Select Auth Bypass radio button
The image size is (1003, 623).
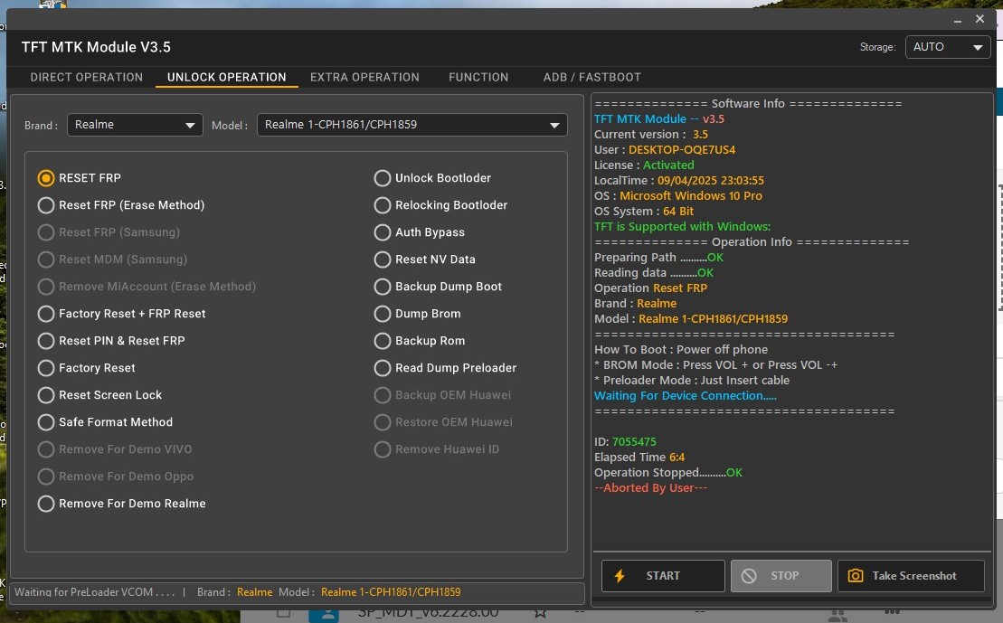[382, 232]
